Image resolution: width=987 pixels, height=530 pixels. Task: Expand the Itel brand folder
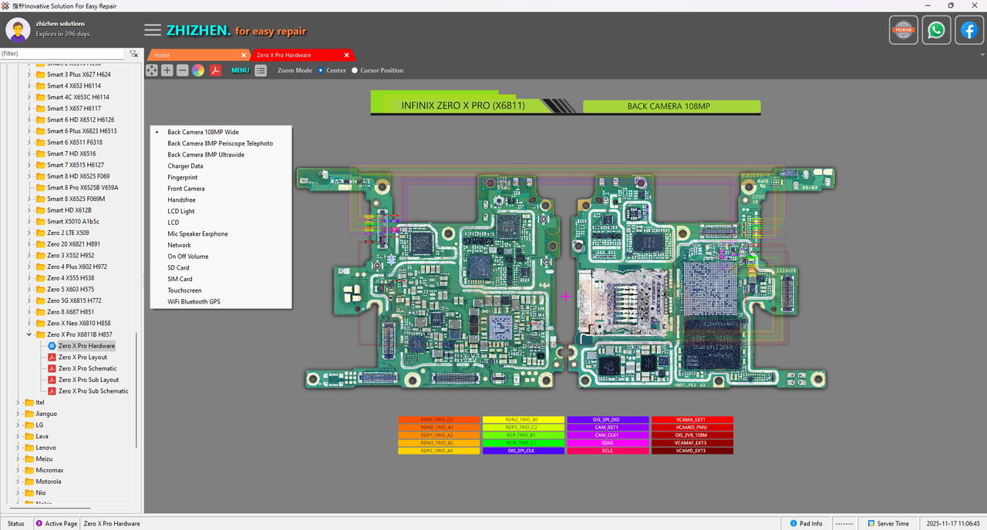(19, 402)
